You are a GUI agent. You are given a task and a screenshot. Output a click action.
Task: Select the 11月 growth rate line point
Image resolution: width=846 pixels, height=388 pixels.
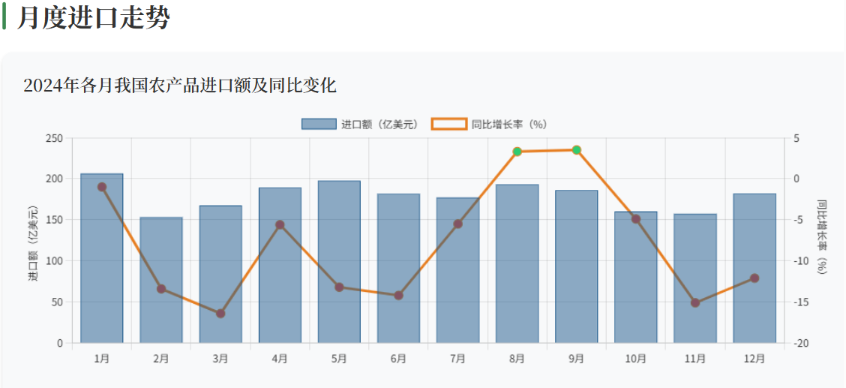click(695, 303)
